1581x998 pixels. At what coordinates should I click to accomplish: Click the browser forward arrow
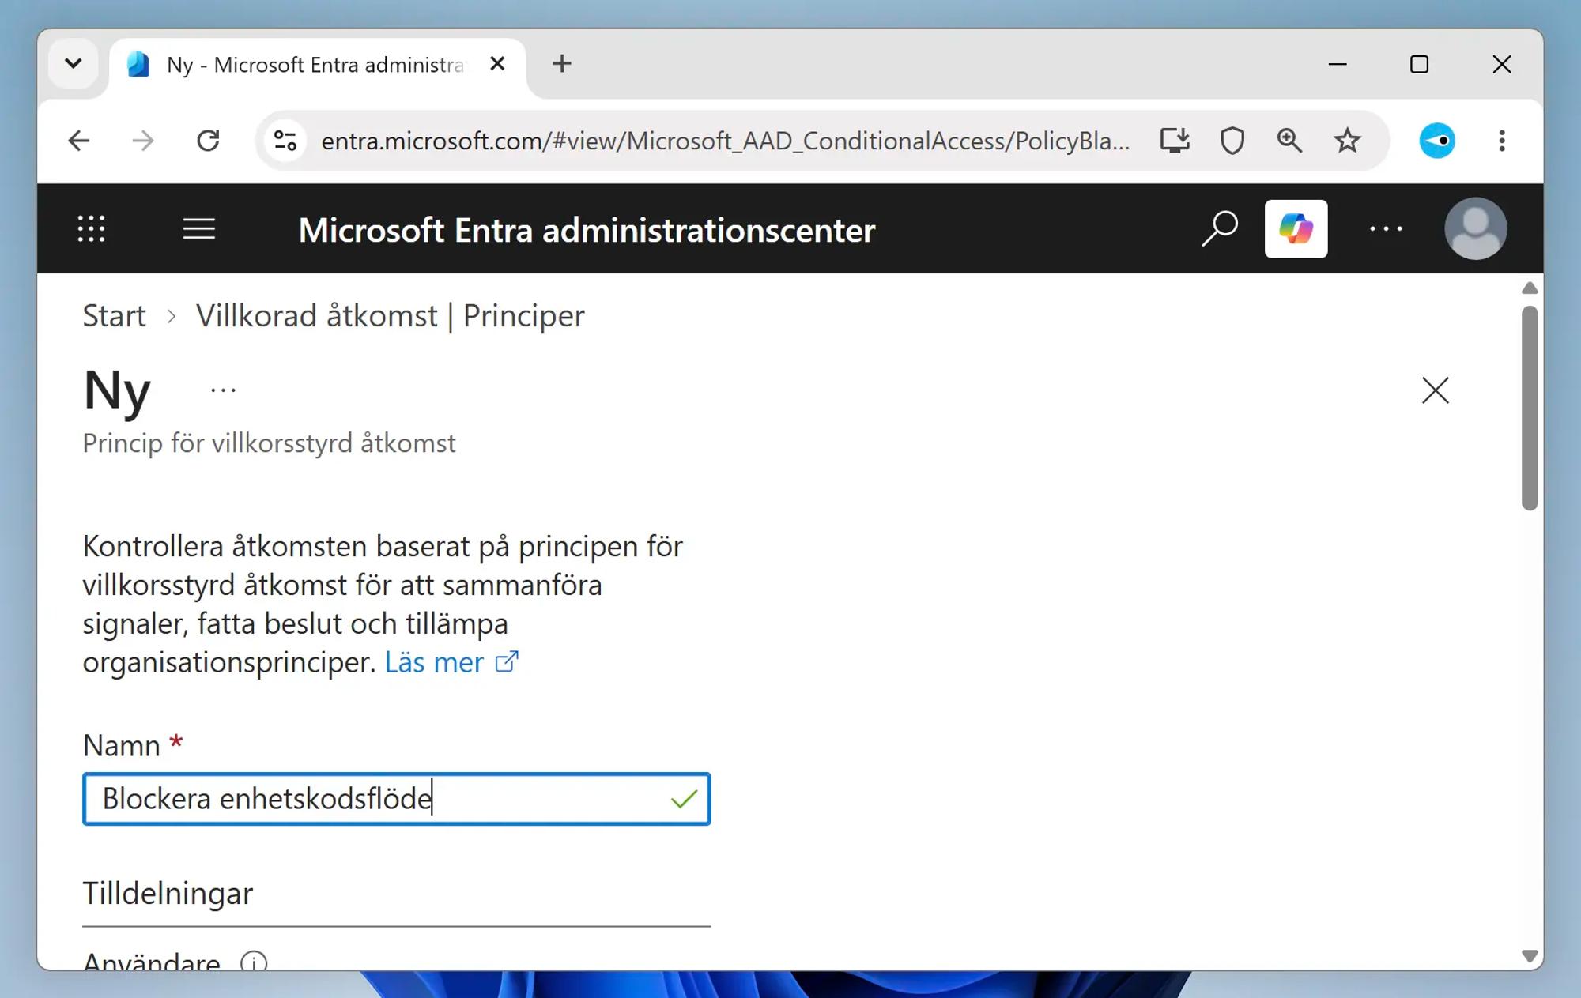[x=143, y=141]
